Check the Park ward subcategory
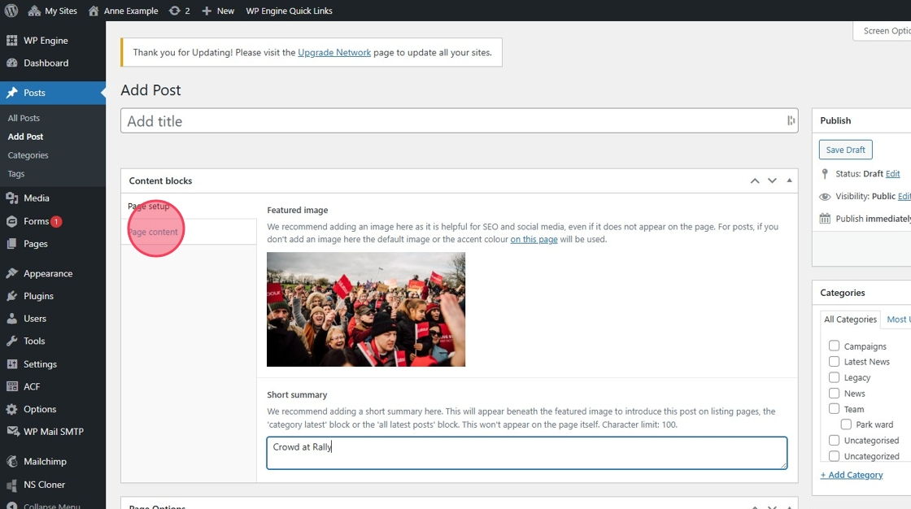This screenshot has height=509, width=911. (846, 424)
